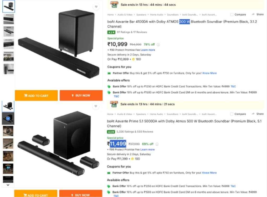Open 5,336 Ratings & 550 Reviews

(x=136, y=132)
